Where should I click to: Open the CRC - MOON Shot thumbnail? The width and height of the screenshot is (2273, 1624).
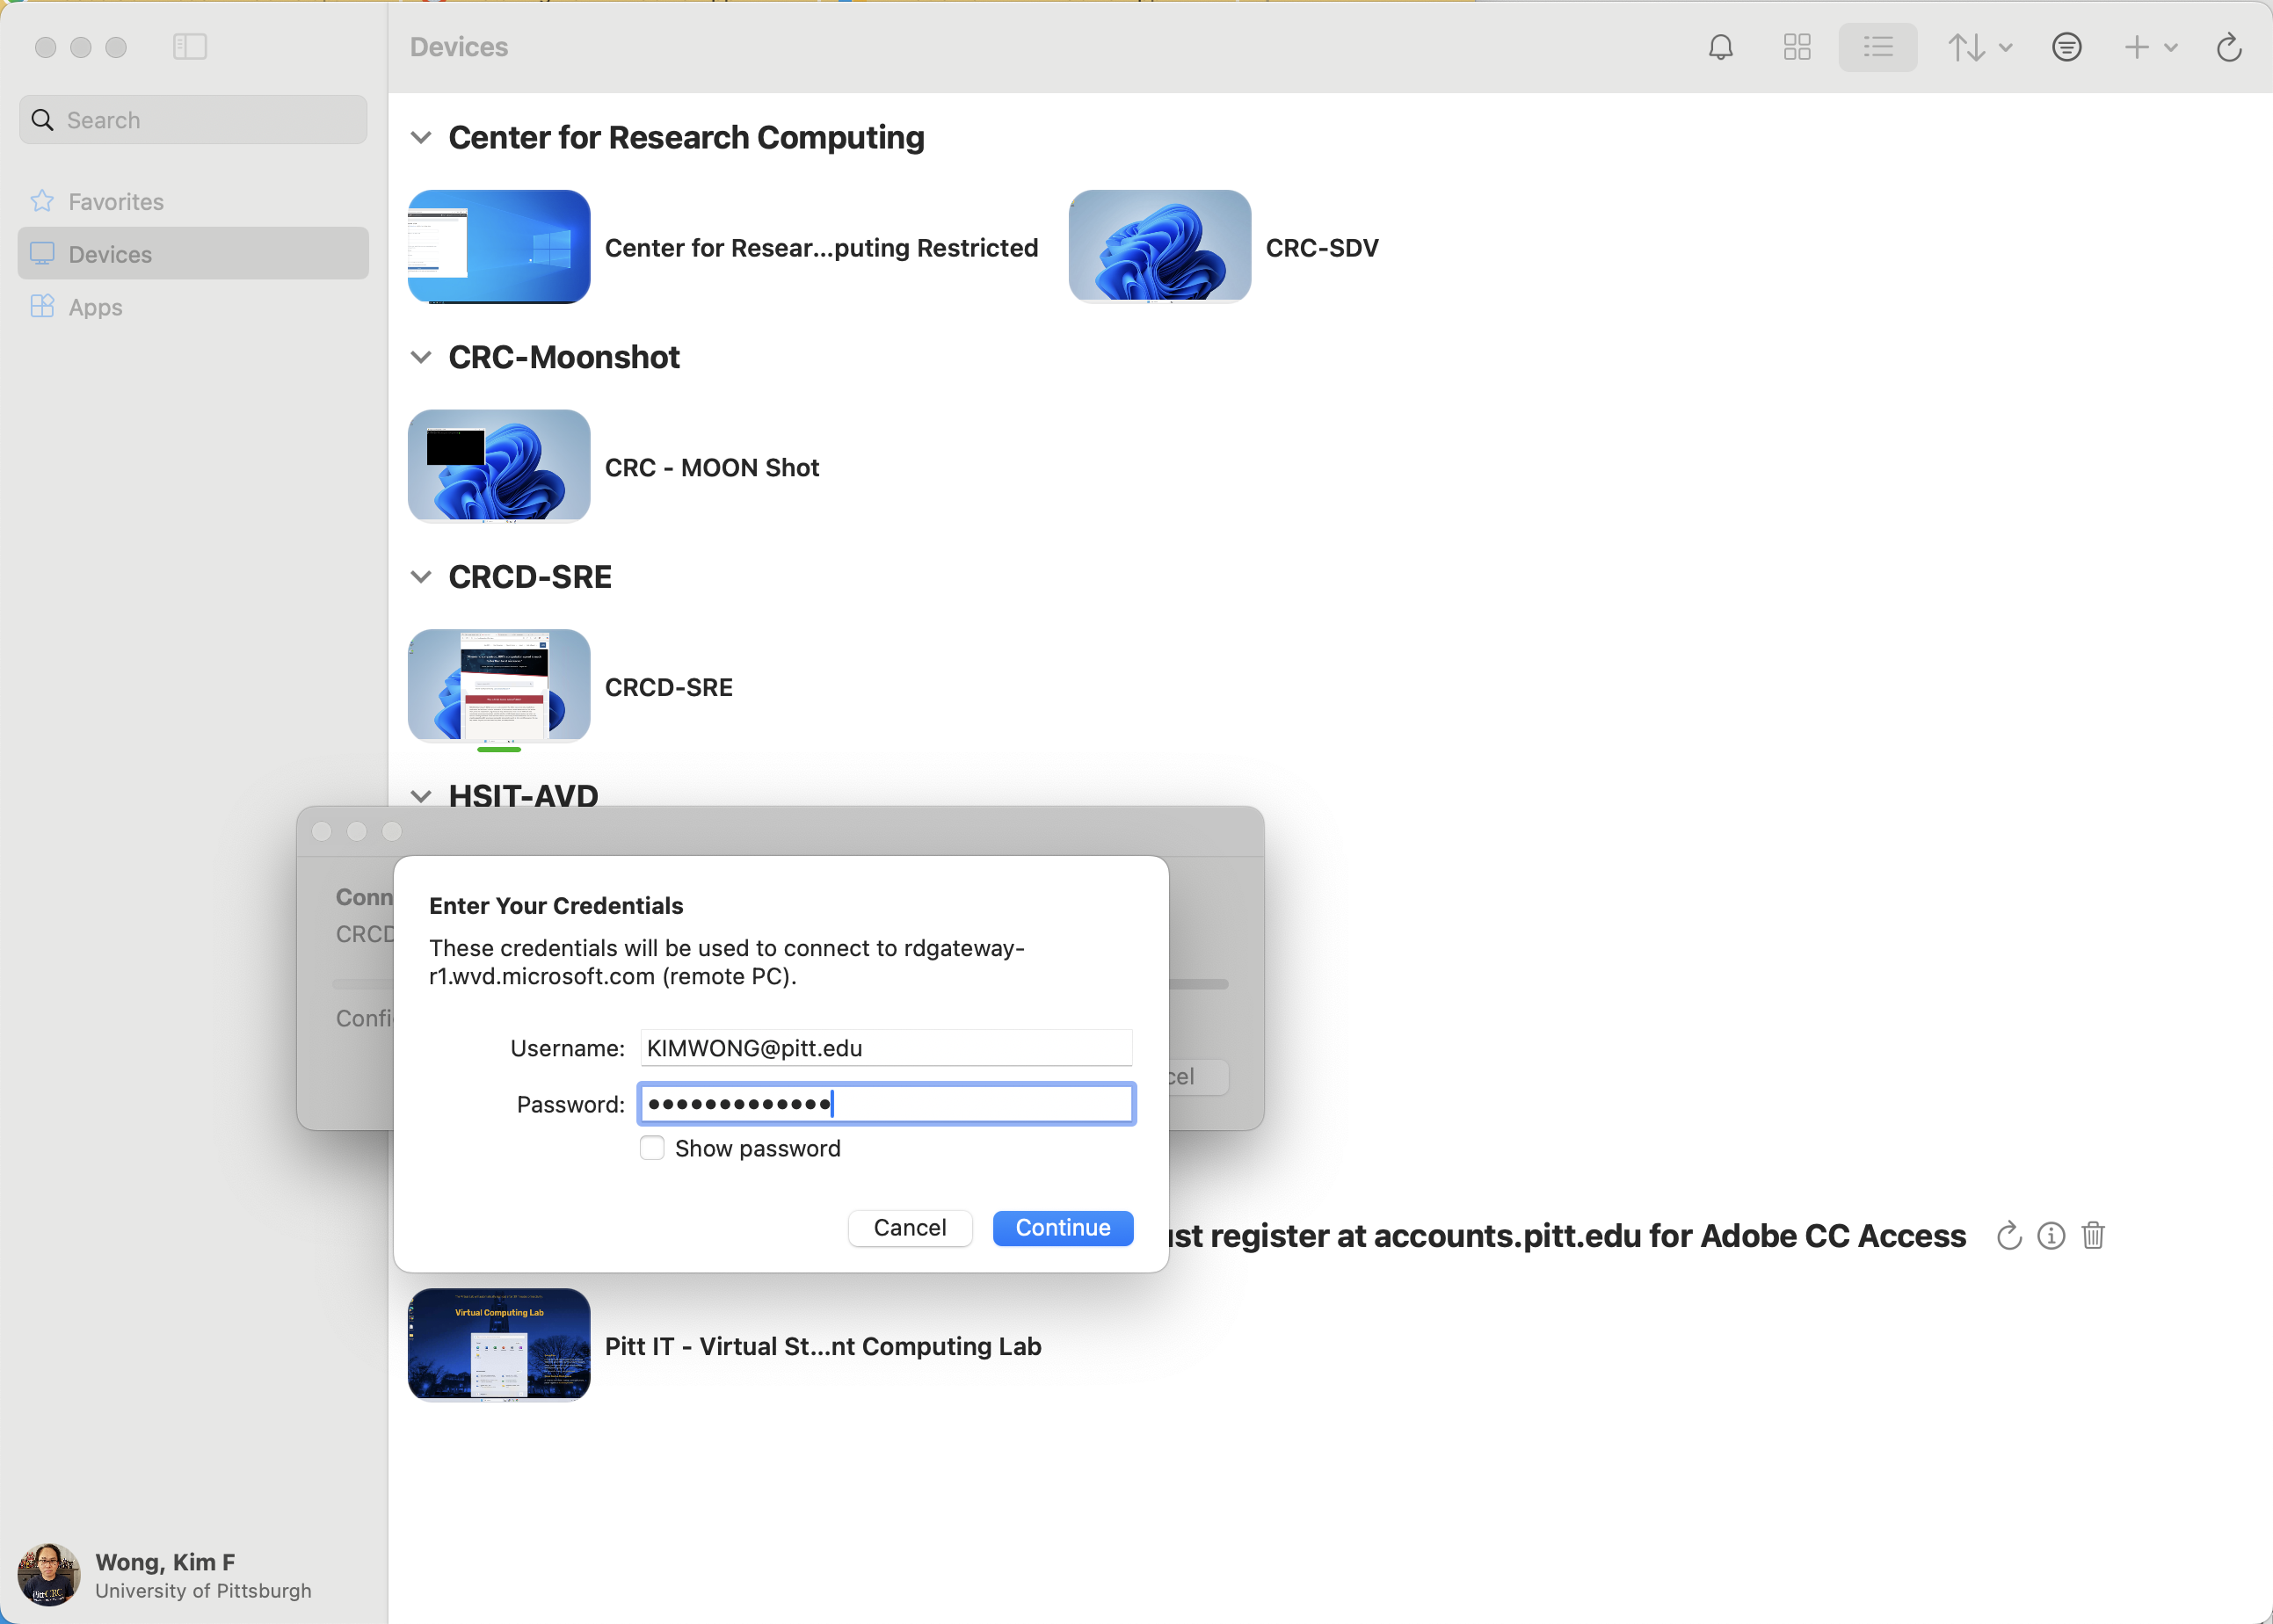click(499, 466)
